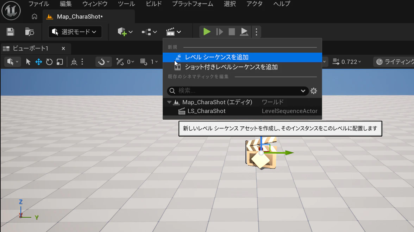Click the Eject play button
This screenshot has height=232, width=414.
pyautogui.click(x=244, y=32)
